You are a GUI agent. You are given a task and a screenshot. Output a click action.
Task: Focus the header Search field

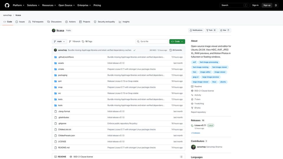click(234, 5)
